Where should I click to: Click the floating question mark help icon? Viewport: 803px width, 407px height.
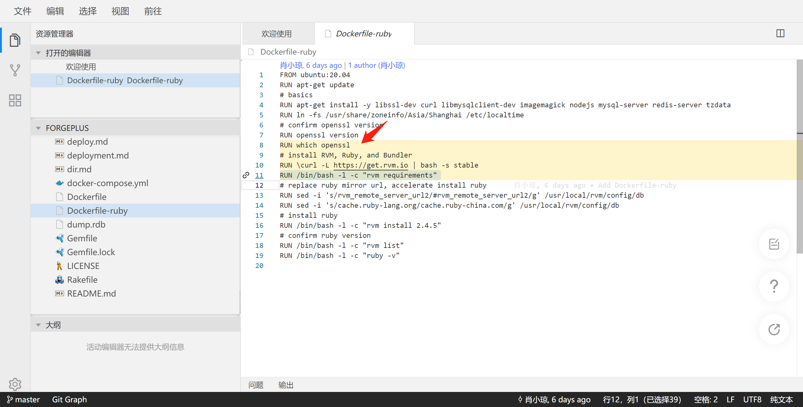click(x=774, y=286)
